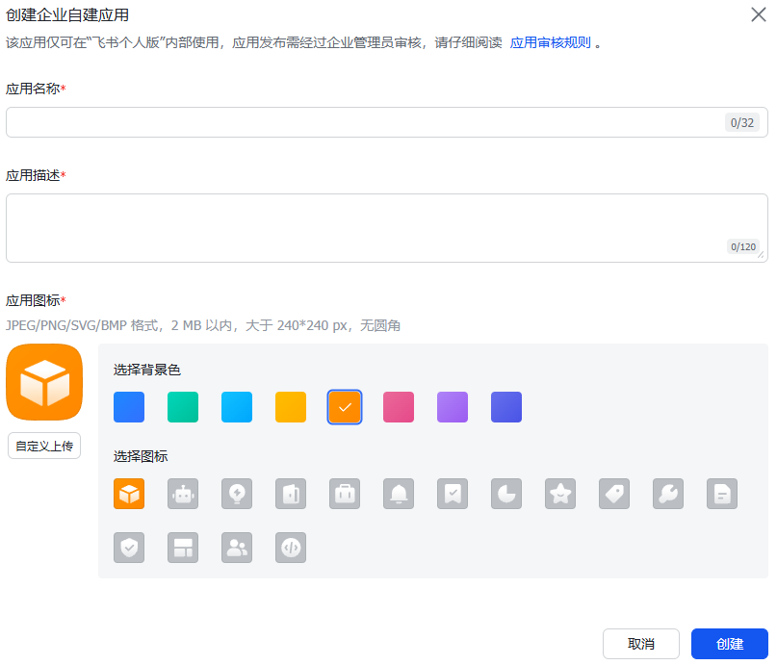The height and width of the screenshot is (665, 777).
Task: Close the create app dialog
Action: [x=759, y=14]
